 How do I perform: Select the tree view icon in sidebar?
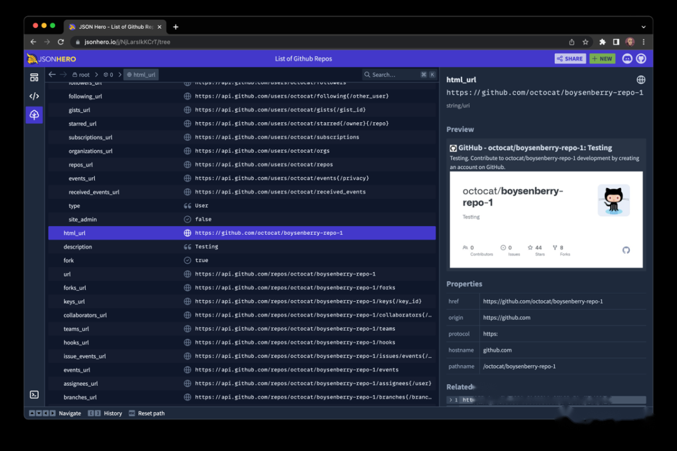pyautogui.click(x=34, y=115)
